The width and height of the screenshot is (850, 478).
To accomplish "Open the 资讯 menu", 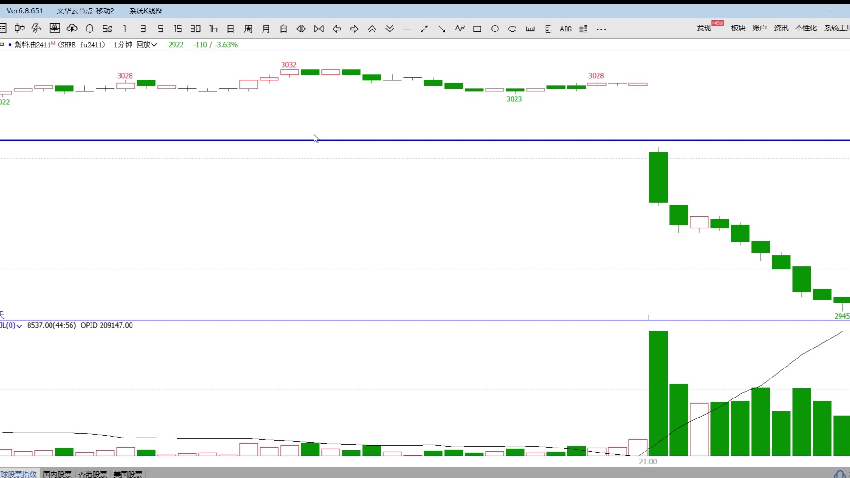I will pos(781,28).
